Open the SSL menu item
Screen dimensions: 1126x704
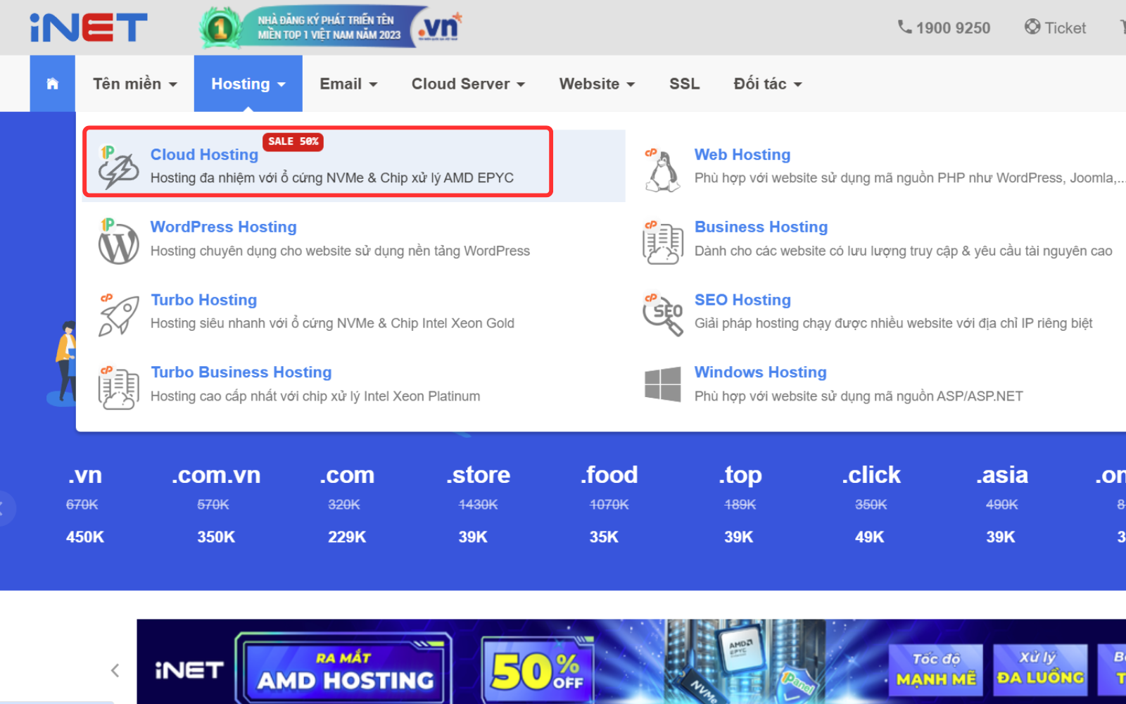(x=684, y=84)
